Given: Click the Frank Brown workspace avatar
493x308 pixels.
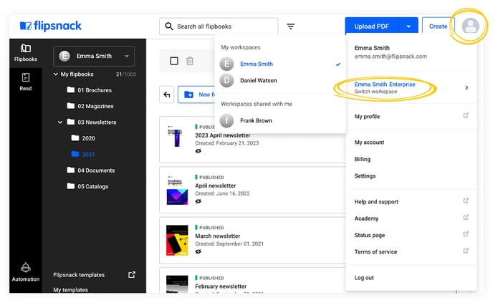Looking at the screenshot, I should tap(226, 120).
